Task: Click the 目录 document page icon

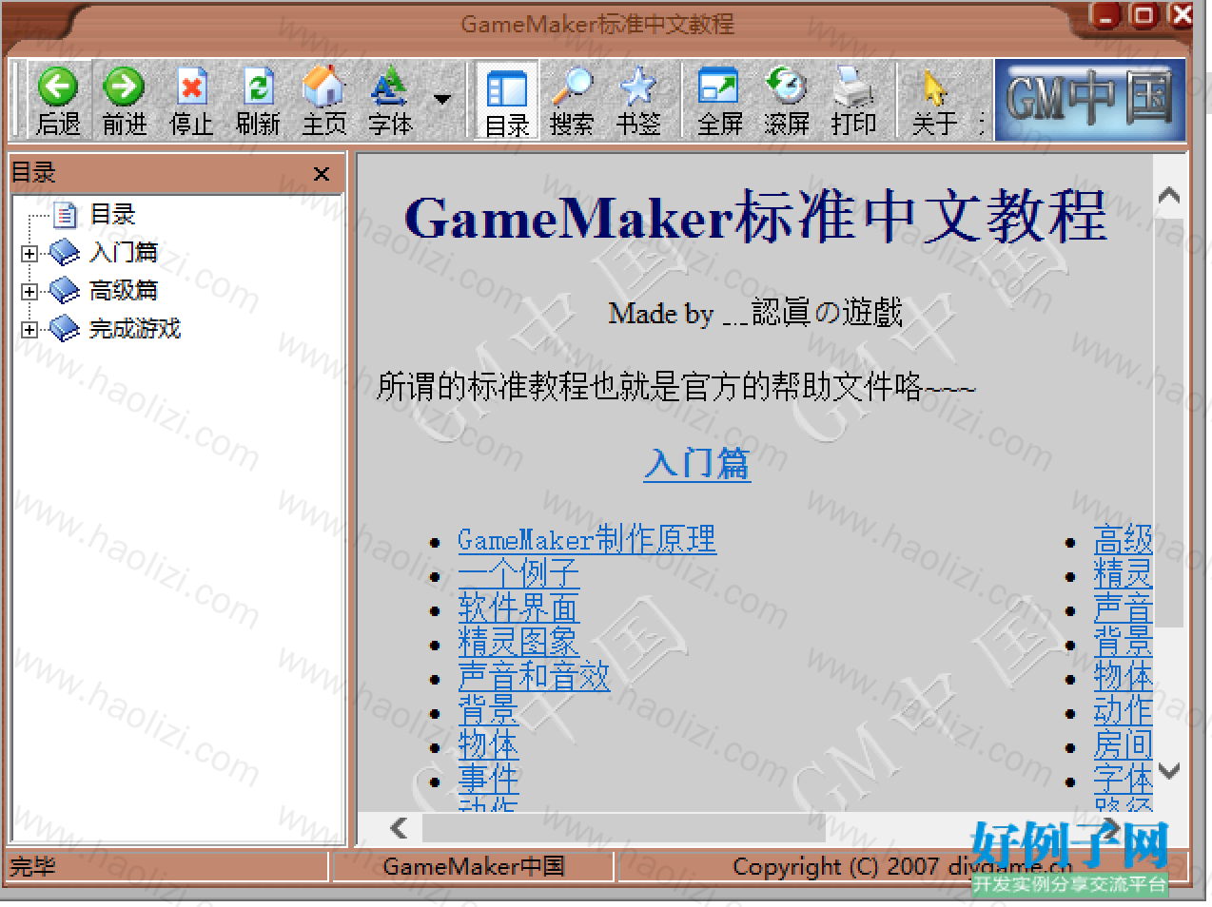Action: click(65, 215)
